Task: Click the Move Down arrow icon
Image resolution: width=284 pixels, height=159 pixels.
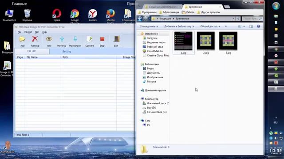Action: click(75, 39)
